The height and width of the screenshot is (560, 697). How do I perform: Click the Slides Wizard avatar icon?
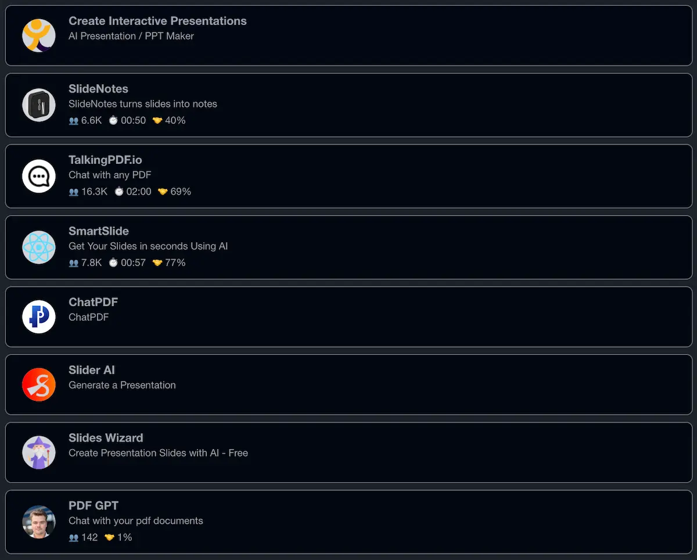click(39, 453)
